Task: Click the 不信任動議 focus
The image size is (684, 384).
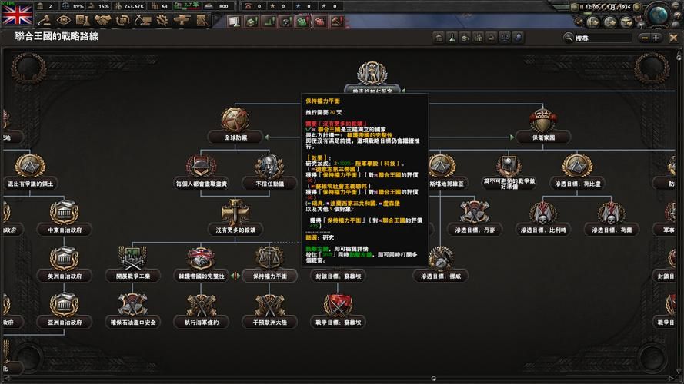Action: tap(265, 167)
